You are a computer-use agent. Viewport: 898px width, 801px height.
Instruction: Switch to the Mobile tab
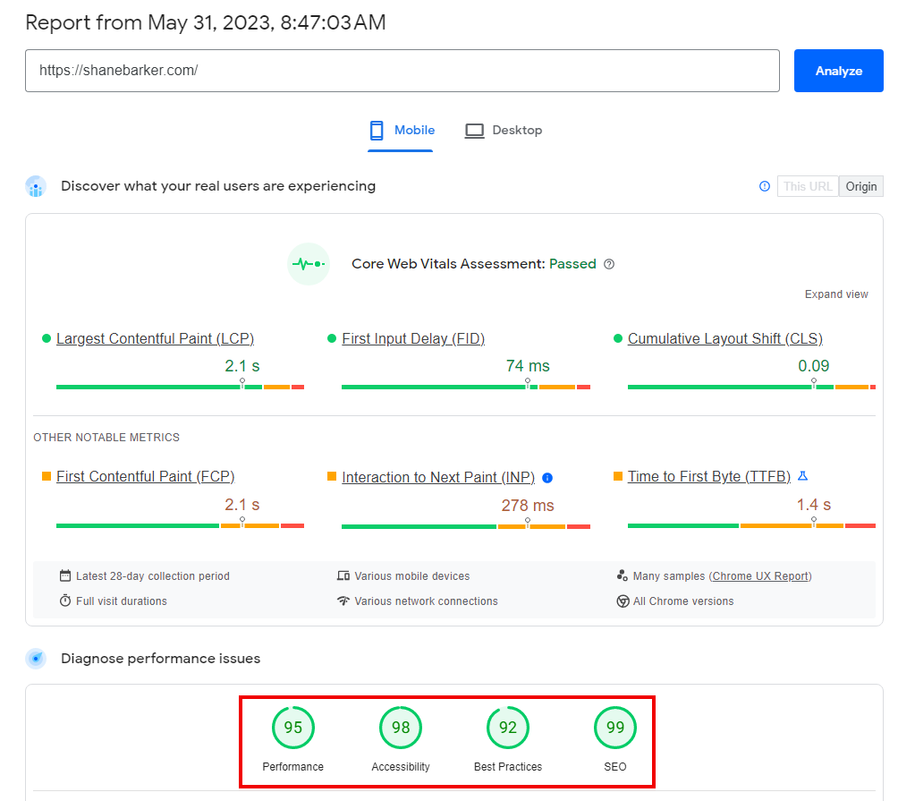[401, 131]
